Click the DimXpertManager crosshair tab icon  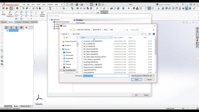click(x=16, y=28)
